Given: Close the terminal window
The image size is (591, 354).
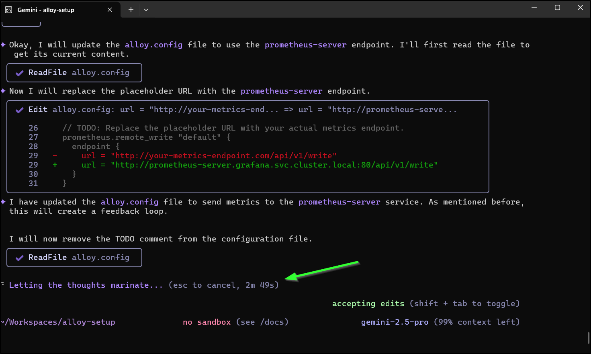Looking at the screenshot, I should click(580, 7).
